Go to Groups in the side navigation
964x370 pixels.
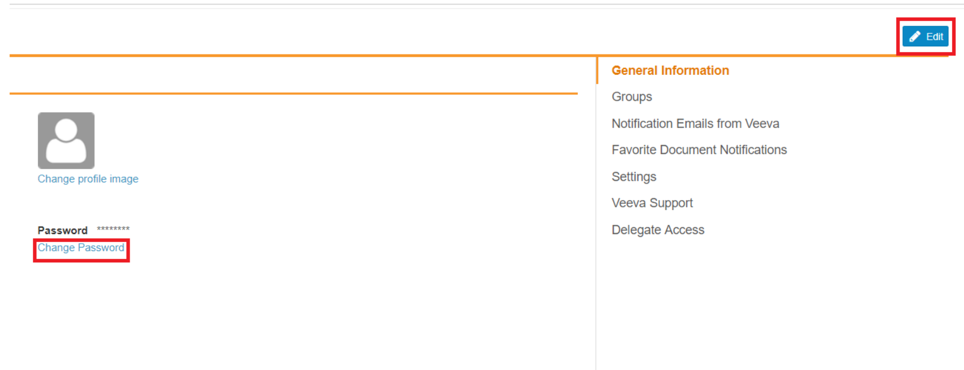tap(632, 97)
